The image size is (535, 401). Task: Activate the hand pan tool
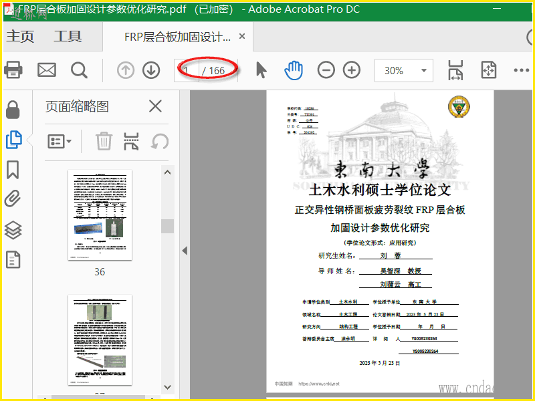[294, 70]
